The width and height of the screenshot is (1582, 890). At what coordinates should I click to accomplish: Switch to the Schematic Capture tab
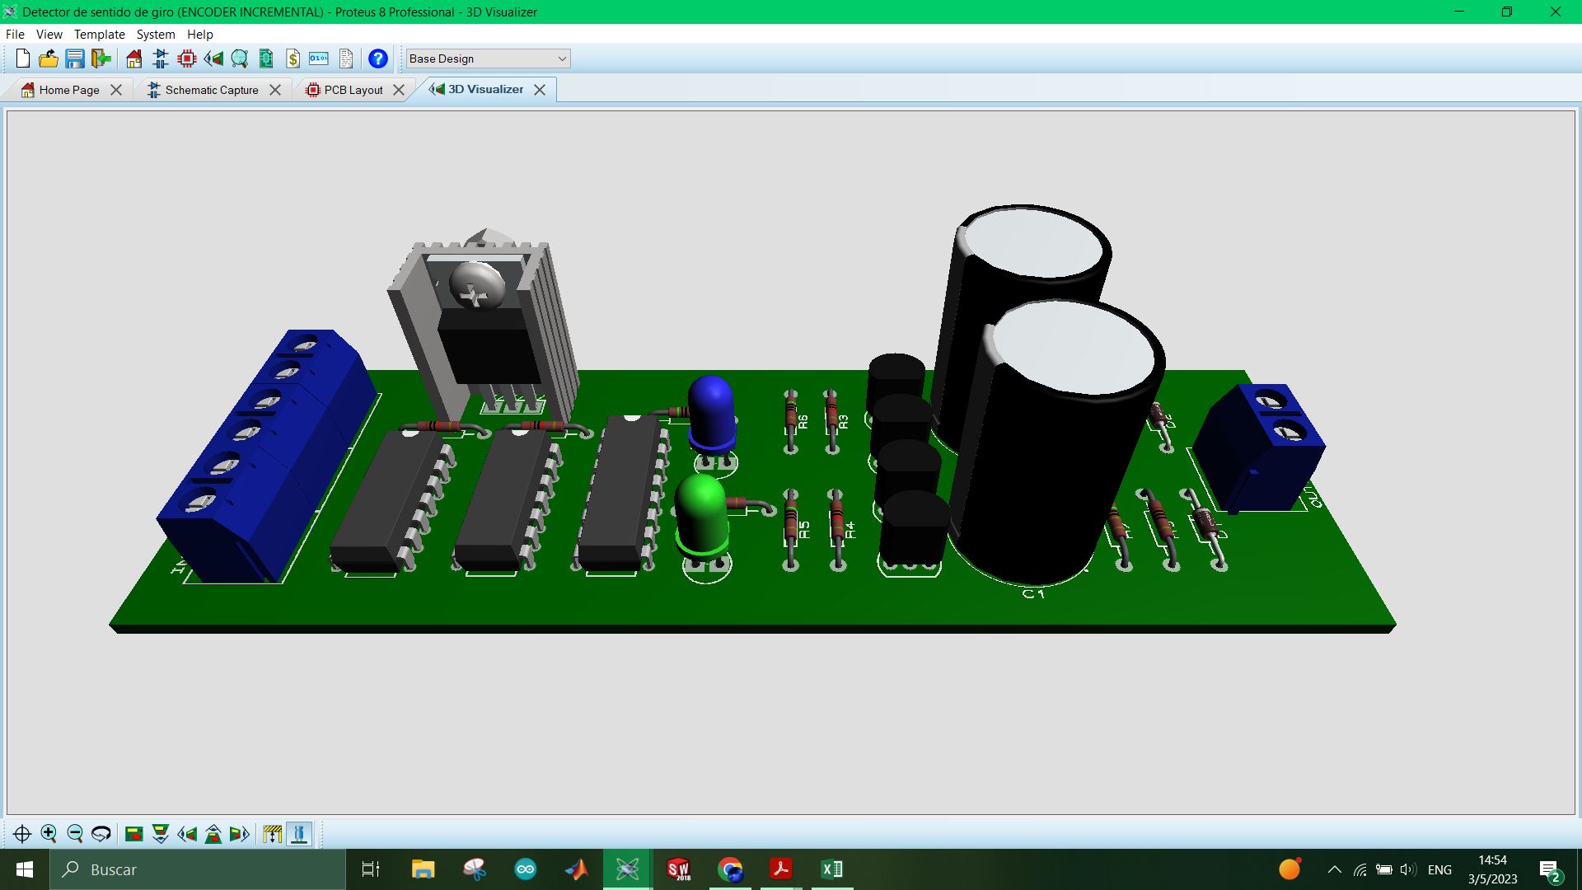point(211,90)
